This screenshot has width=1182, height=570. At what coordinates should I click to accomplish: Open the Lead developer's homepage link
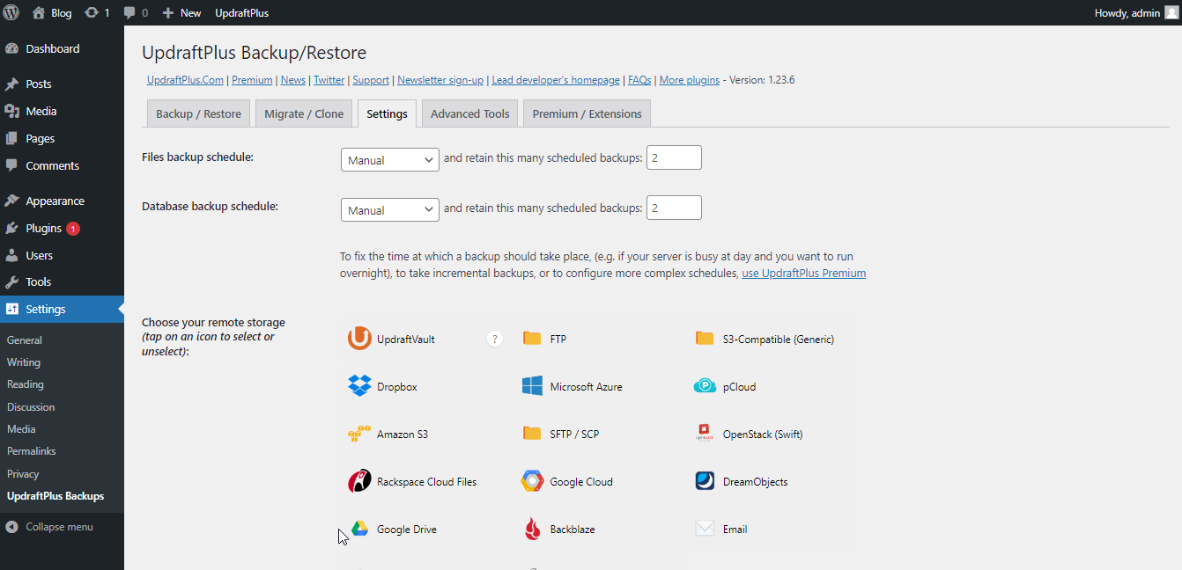(x=556, y=80)
